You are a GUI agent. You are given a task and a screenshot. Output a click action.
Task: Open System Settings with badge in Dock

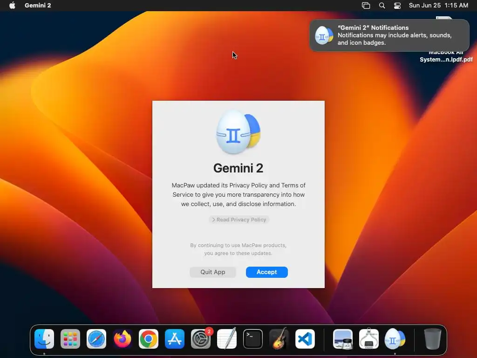click(x=201, y=338)
